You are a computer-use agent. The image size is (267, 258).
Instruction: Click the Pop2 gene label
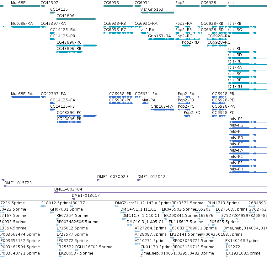point(180,3)
